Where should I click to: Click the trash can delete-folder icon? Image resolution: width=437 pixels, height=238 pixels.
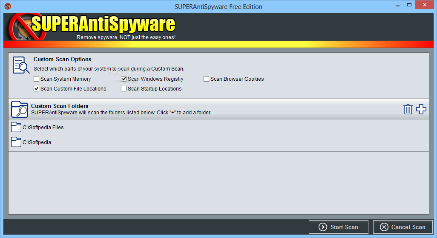pyautogui.click(x=408, y=109)
